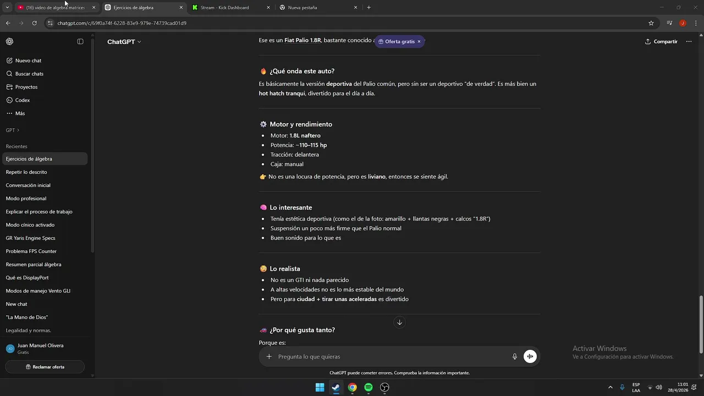
Task: Open Chrome from the taskbar
Action: click(x=352, y=387)
